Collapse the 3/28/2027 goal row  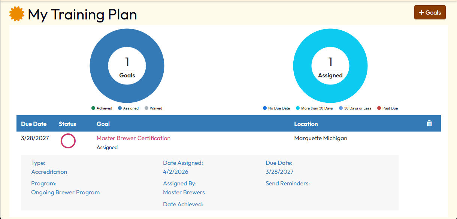[35, 138]
